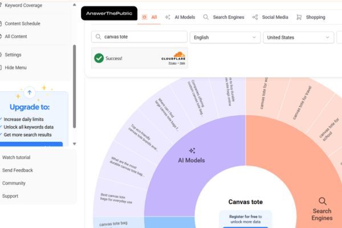Screen dimensions: 342x228
Task: Click the Cloudflare logo
Action: pos(173,56)
